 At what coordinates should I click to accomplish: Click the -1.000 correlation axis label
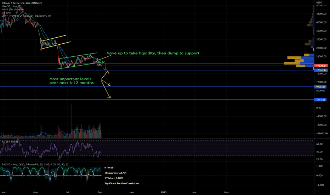(320, 185)
